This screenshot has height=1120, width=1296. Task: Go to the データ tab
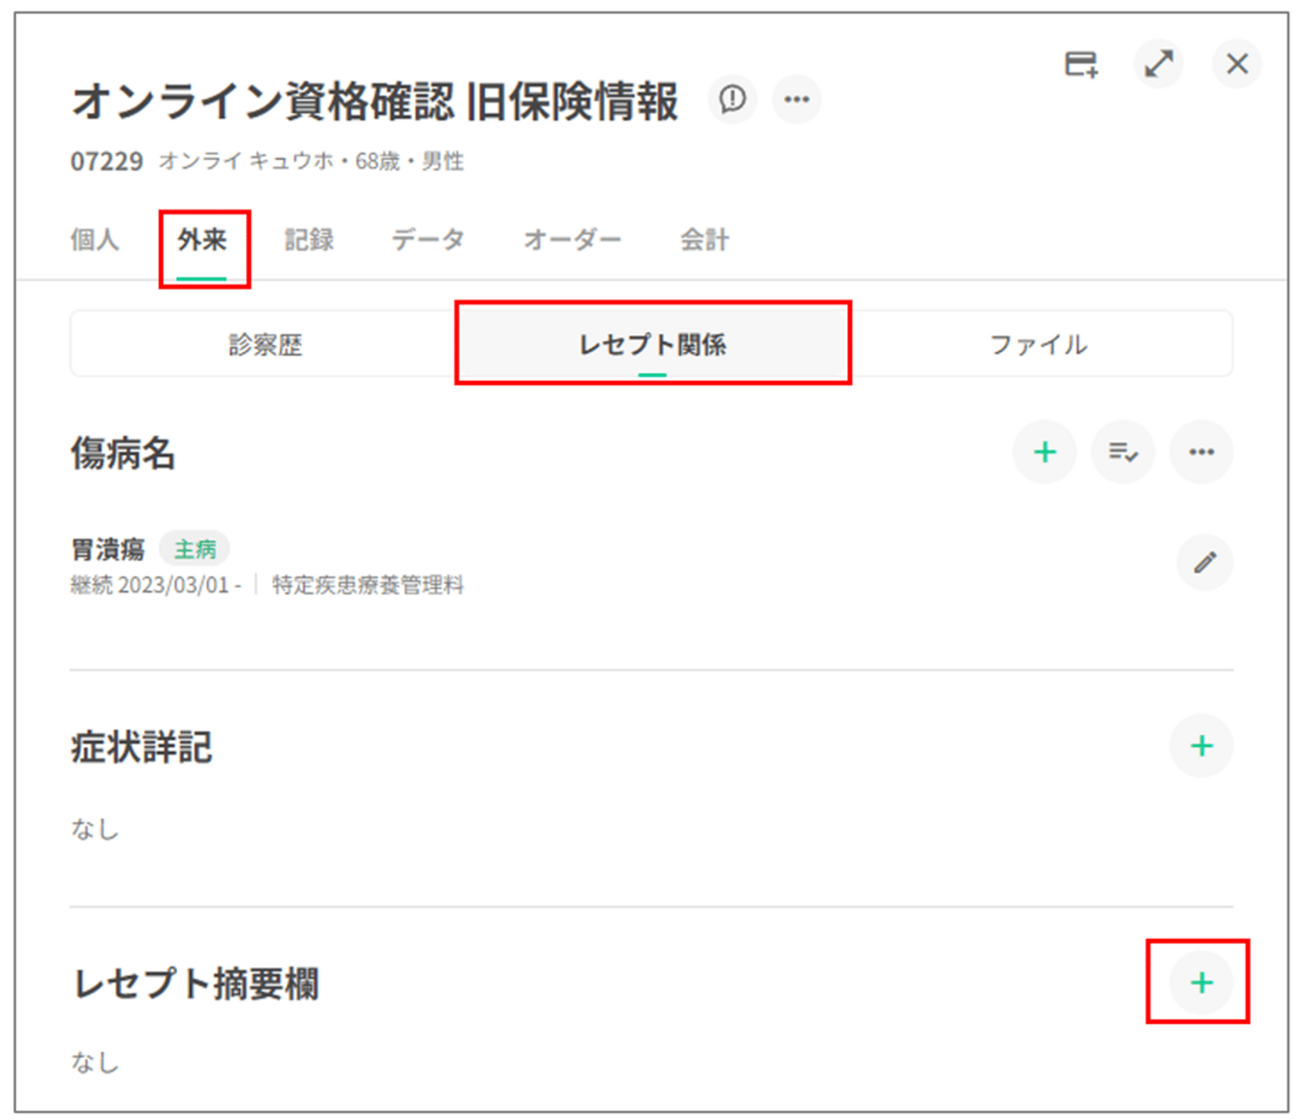pyautogui.click(x=428, y=240)
